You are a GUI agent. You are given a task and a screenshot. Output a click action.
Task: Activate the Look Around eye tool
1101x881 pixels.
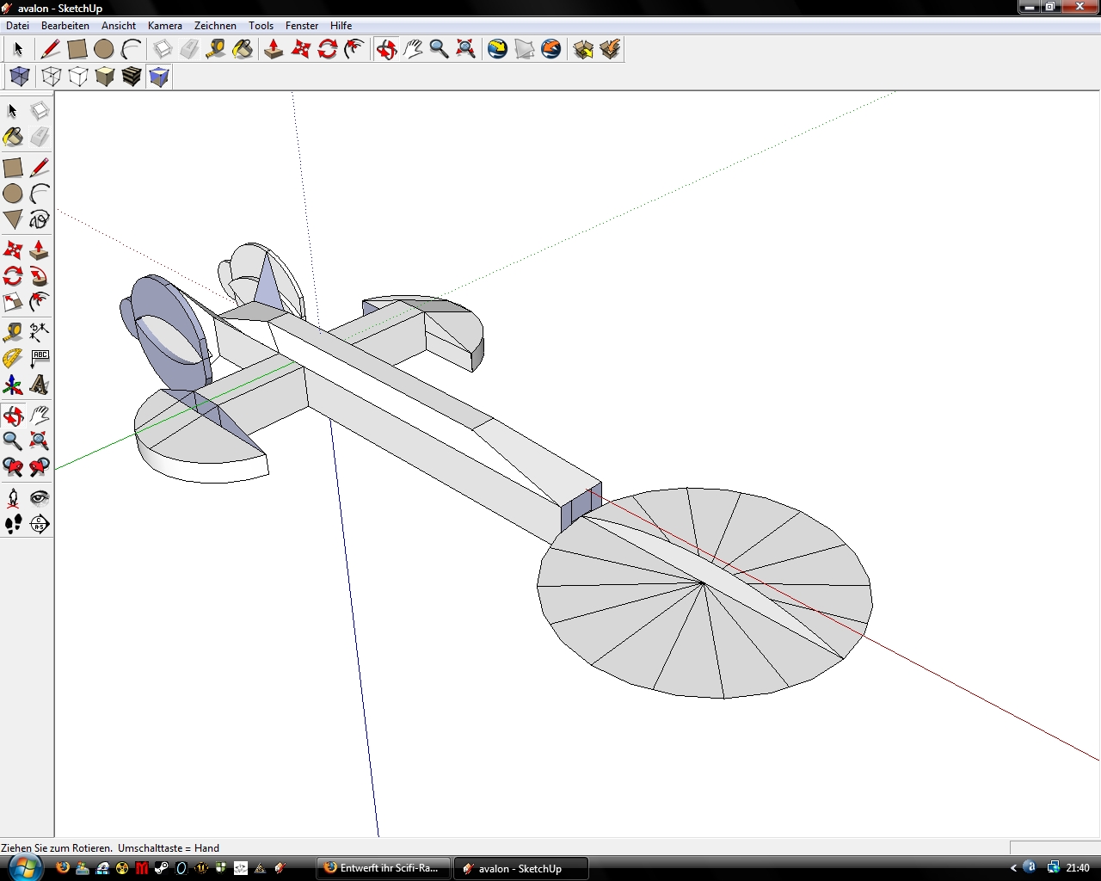coord(40,498)
